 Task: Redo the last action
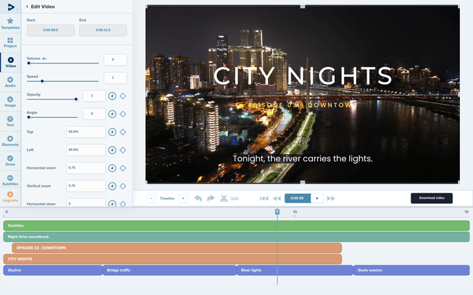coord(211,199)
